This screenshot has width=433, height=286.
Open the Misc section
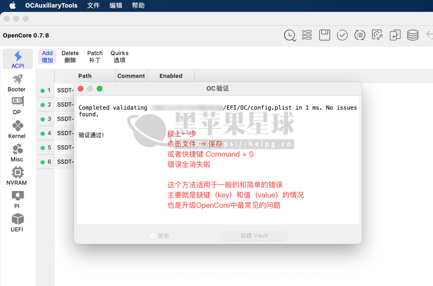tap(17, 153)
